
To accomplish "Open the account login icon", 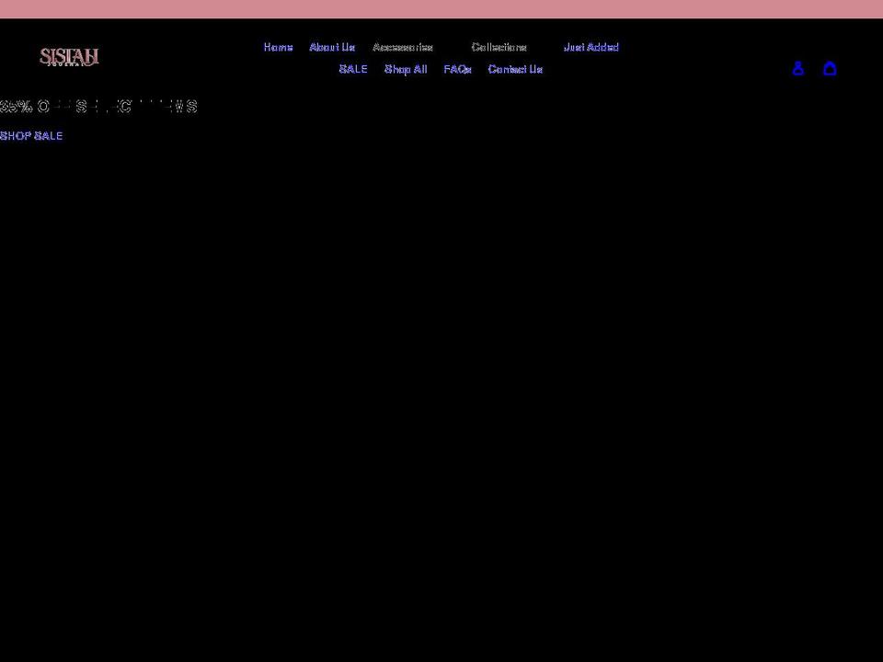I will [798, 69].
